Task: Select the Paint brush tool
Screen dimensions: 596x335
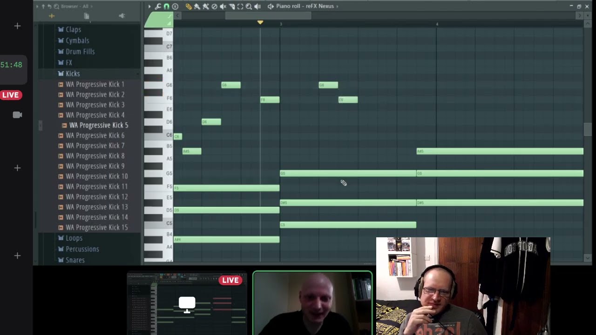Action: point(197,7)
